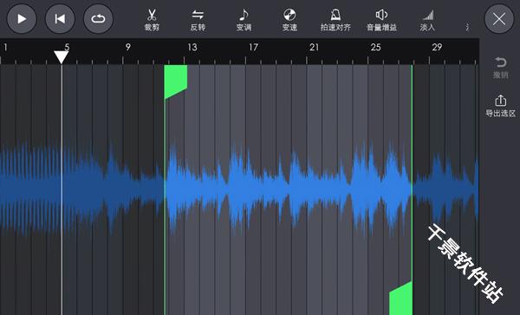Start playback with the play button
520x315 pixels.
pos(22,18)
